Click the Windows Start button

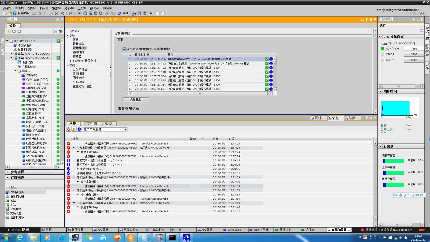click(x=6, y=237)
